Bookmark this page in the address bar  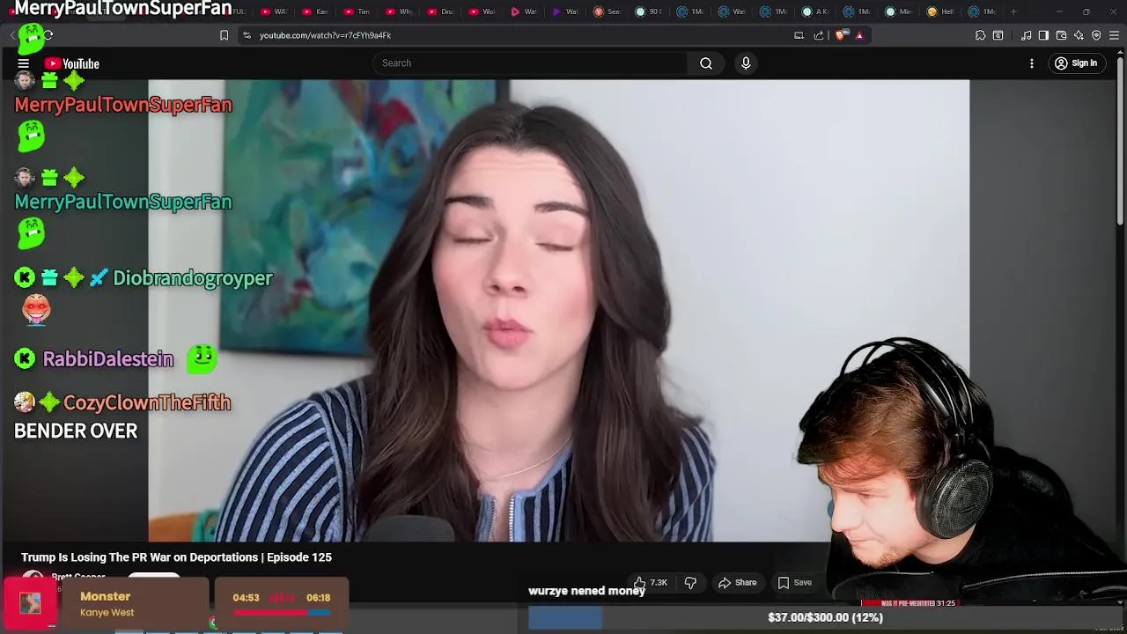click(224, 35)
